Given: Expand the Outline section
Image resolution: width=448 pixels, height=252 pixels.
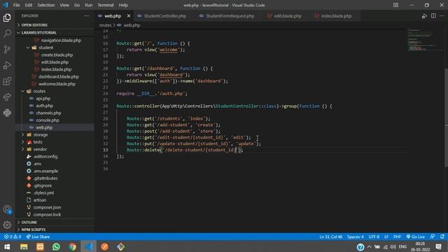Looking at the screenshot, I should coord(29,223).
